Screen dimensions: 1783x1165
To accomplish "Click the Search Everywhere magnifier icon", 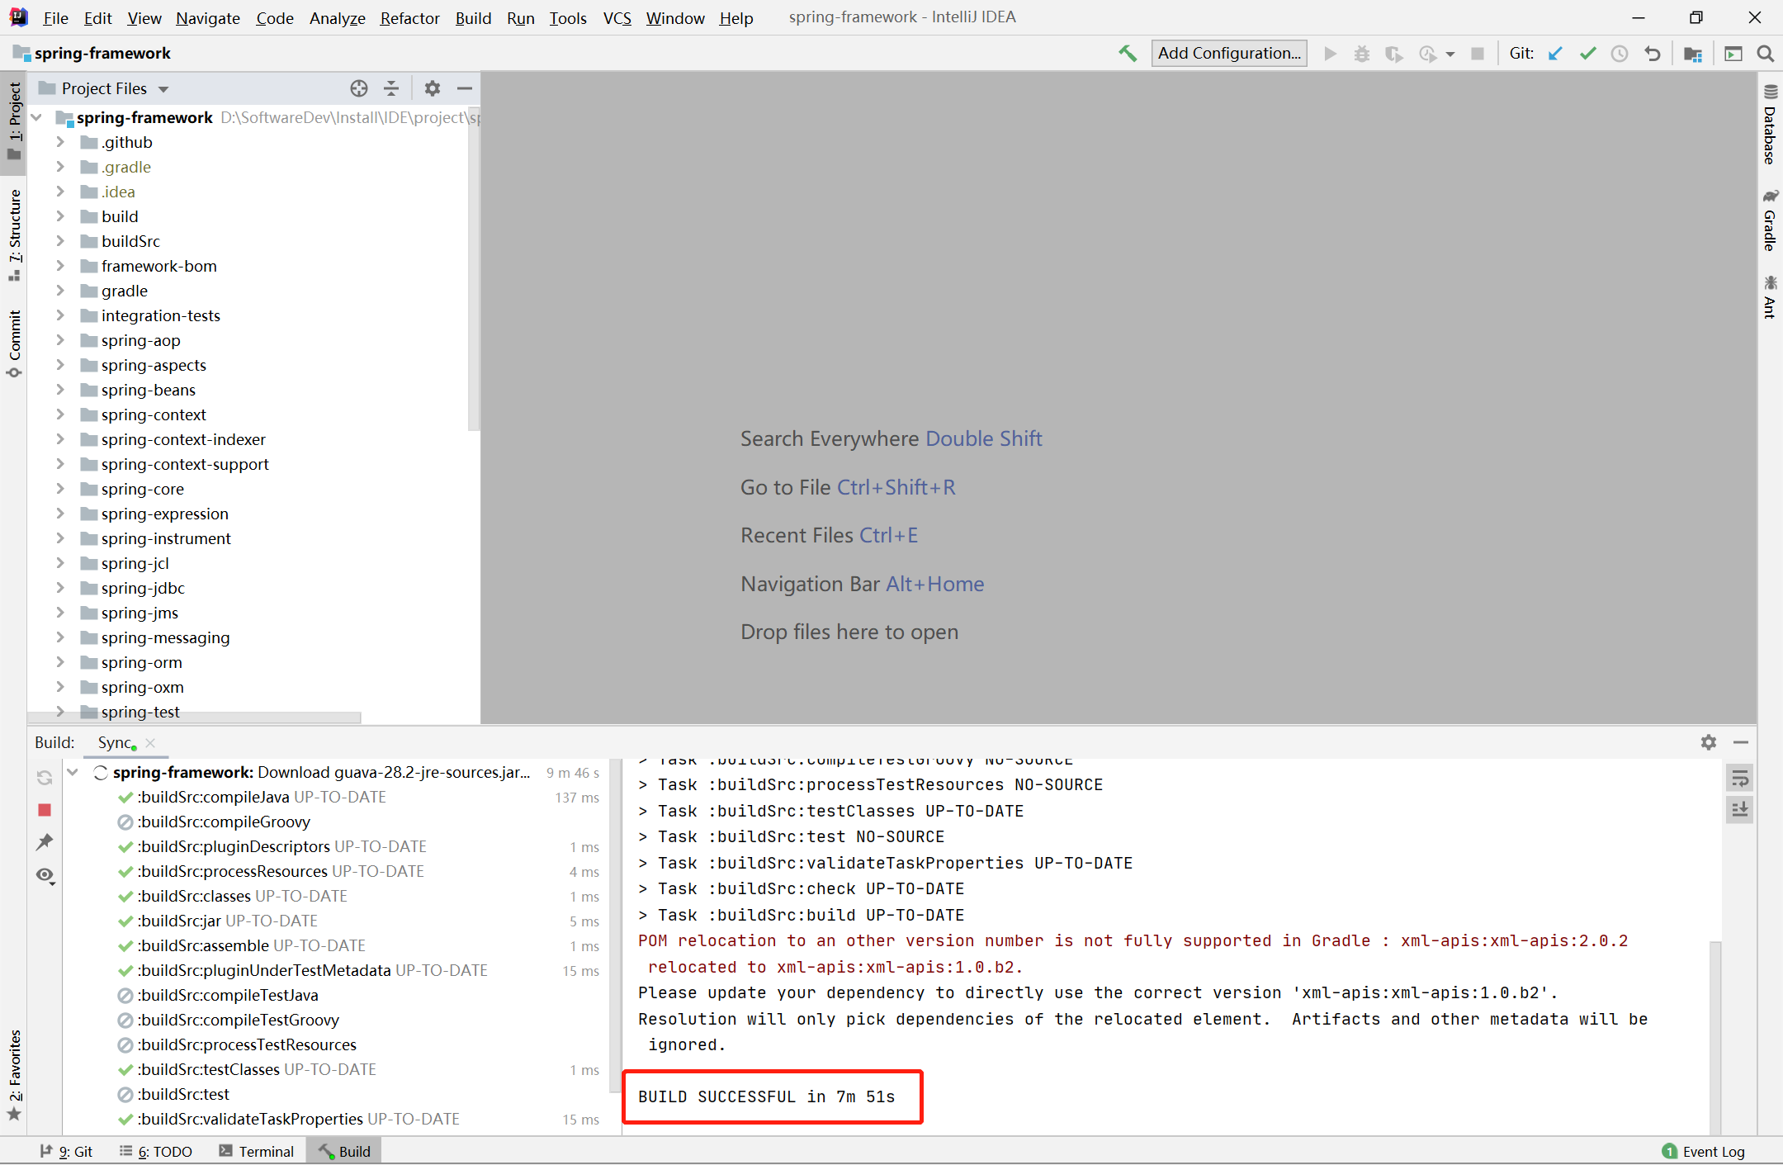I will (x=1765, y=54).
